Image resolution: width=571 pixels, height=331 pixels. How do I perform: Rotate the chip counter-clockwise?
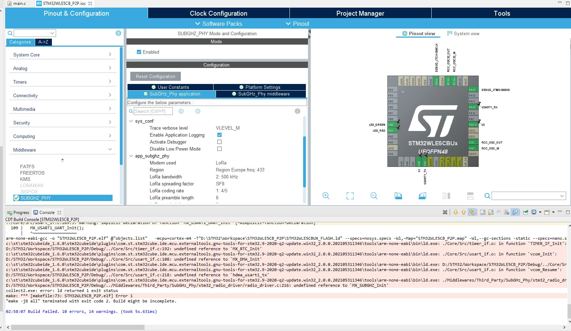coord(422,196)
